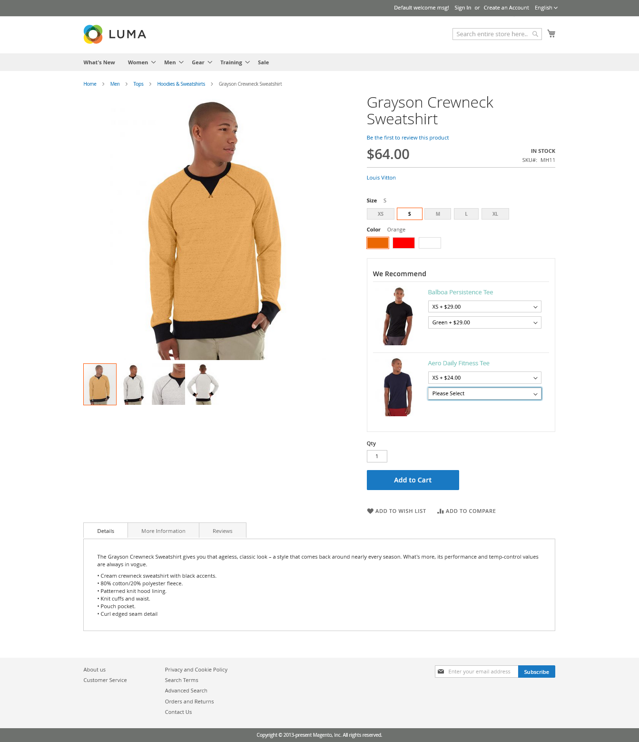Click the Add to Compare chart icon
The image size is (639, 742).
click(x=441, y=511)
